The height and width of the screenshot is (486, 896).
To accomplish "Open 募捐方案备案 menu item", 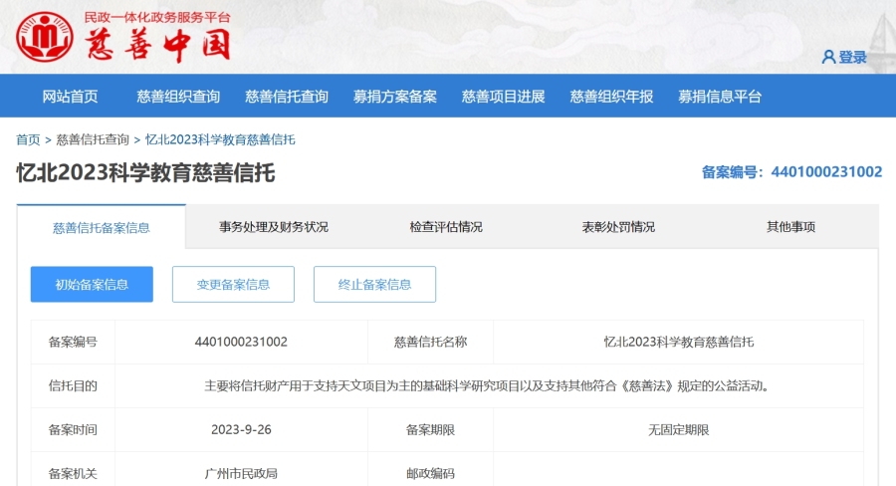I will coord(395,97).
